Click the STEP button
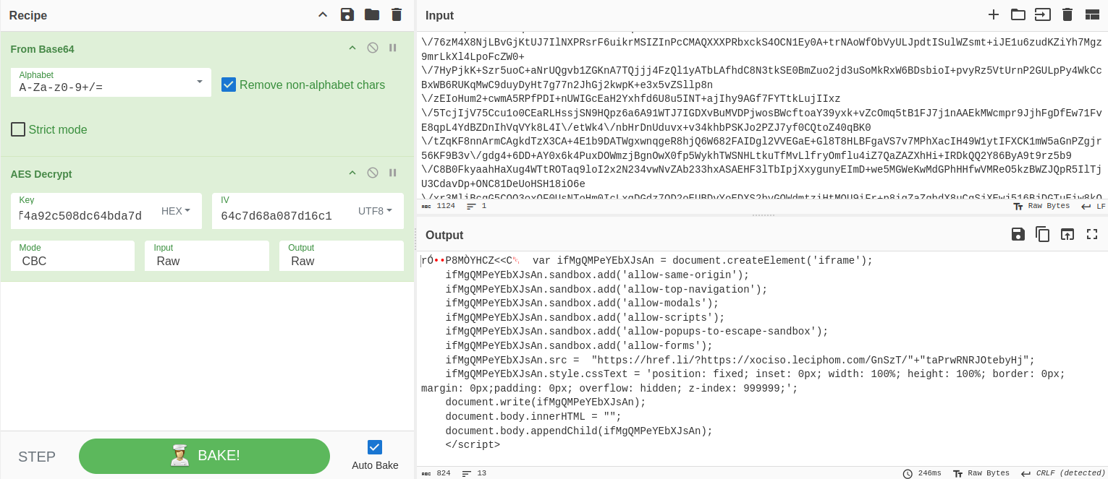This screenshot has height=479, width=1108. point(37,457)
